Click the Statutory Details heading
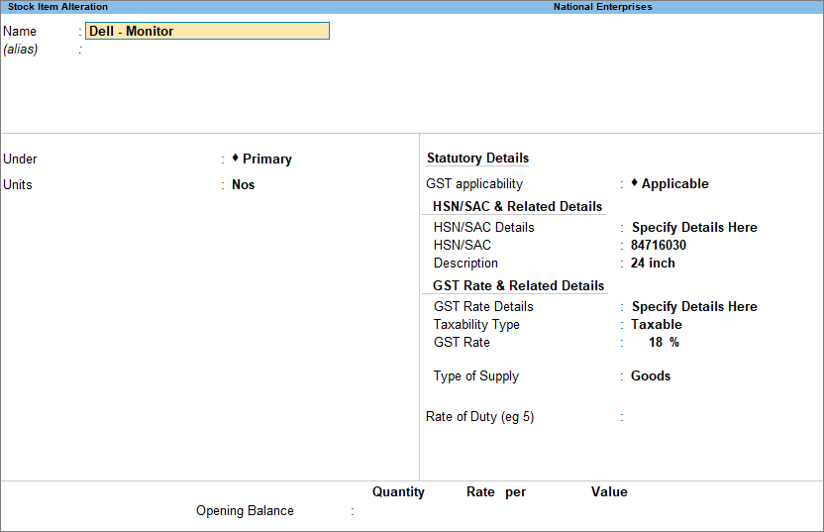The width and height of the screenshot is (824, 532). pyautogui.click(x=477, y=158)
